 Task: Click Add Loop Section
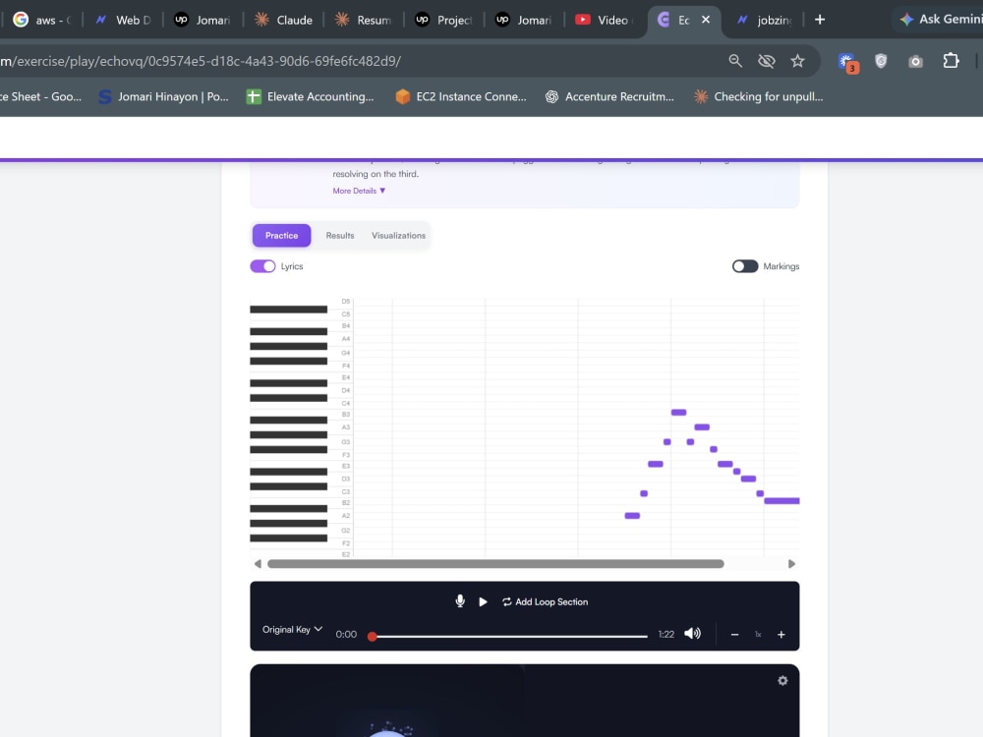pos(545,601)
